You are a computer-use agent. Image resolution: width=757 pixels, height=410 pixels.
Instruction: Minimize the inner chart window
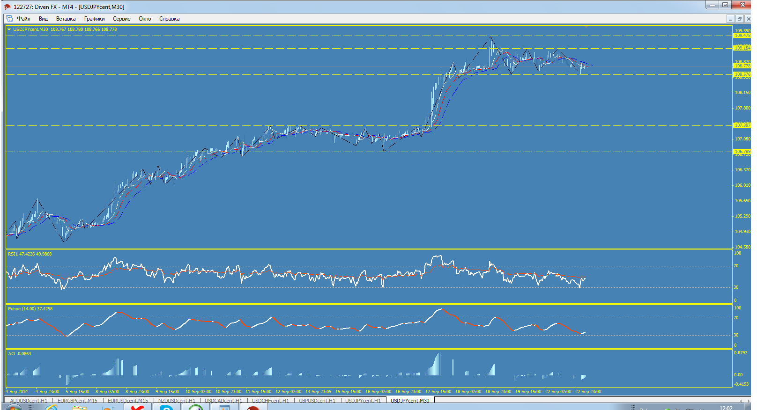(730, 19)
